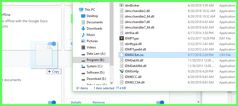
Task: Go to Downloads in the sidebar
Action: coord(94,29)
